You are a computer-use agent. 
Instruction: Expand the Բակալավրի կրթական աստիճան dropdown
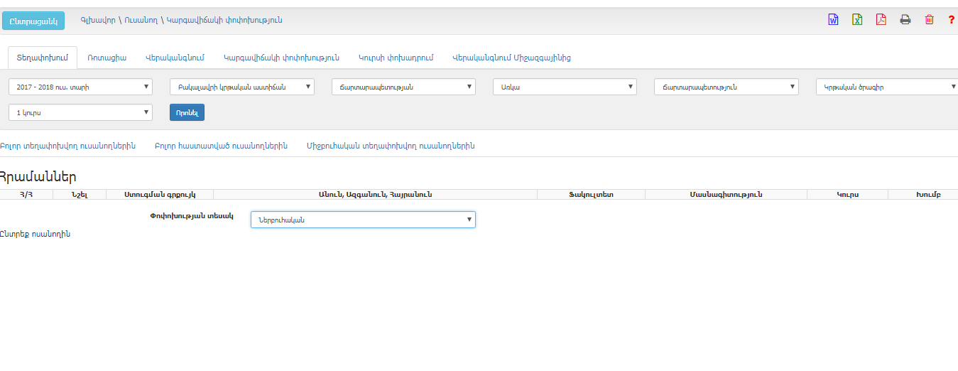(241, 87)
